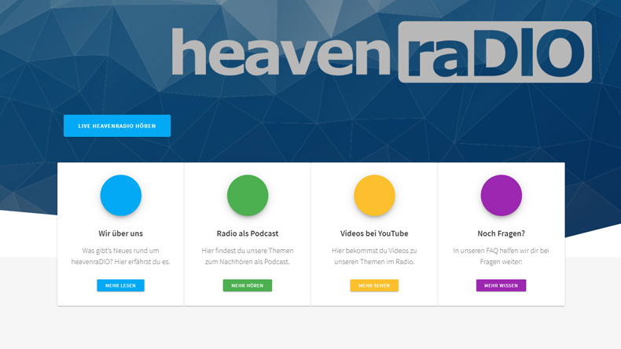This screenshot has height=349, width=621.
Task: Click the Live heavenraDIO hören button
Action: point(117,126)
